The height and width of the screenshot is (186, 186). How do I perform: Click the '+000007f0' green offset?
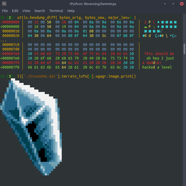point(10,67)
